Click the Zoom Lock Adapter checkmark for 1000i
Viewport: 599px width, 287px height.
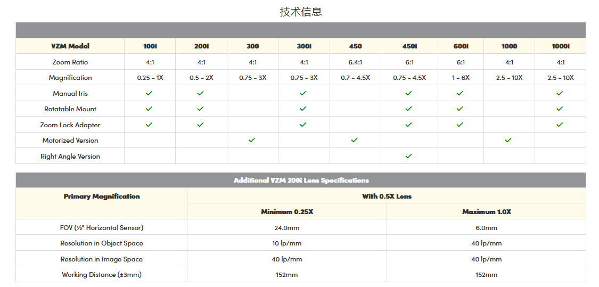click(x=559, y=125)
